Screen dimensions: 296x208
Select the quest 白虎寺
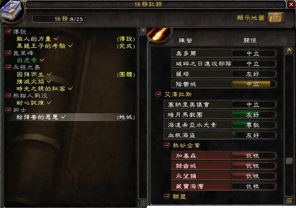pos(27,60)
